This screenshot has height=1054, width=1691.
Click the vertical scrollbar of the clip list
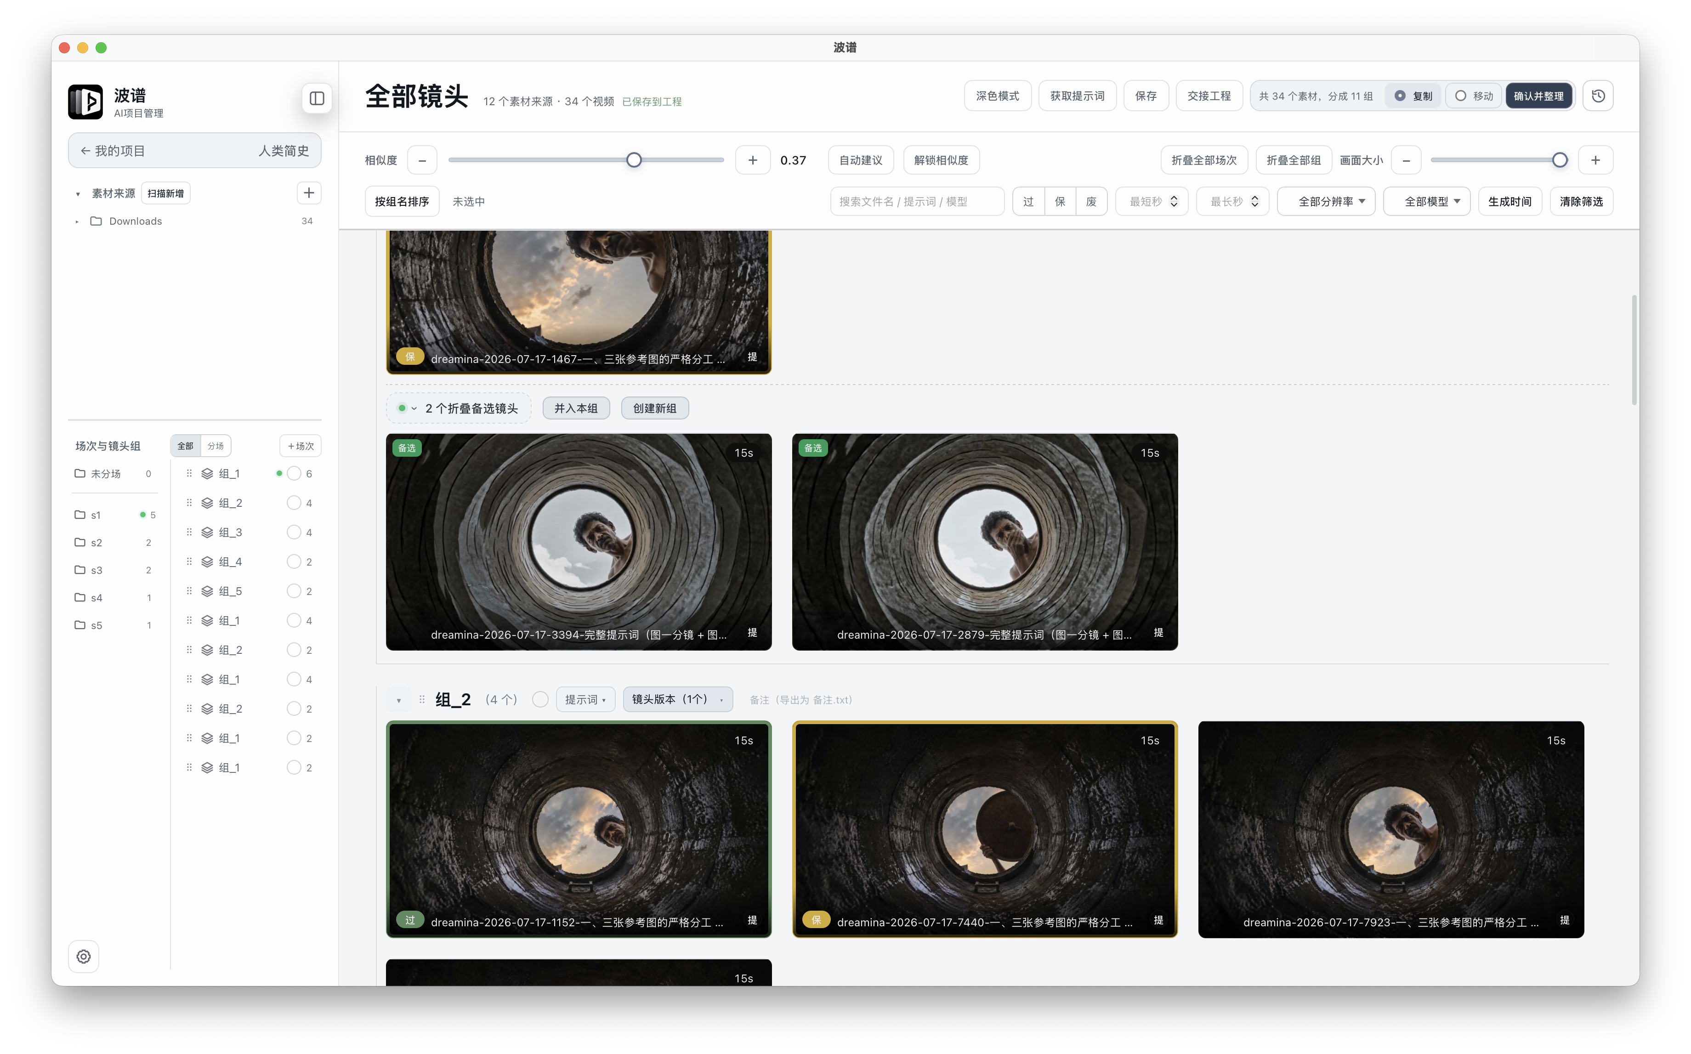[1634, 350]
